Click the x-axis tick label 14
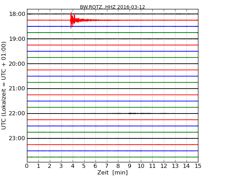The height and width of the screenshot is (180, 225). coord(187,166)
